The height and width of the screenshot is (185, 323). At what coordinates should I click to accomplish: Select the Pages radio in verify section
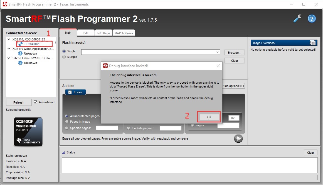(x=192, y=125)
